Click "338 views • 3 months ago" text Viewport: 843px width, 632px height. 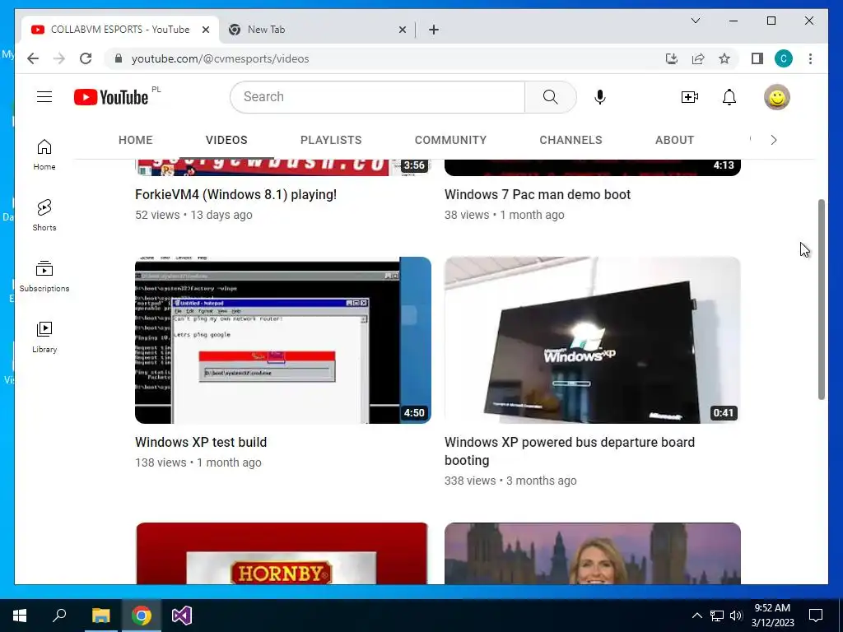pos(510,481)
